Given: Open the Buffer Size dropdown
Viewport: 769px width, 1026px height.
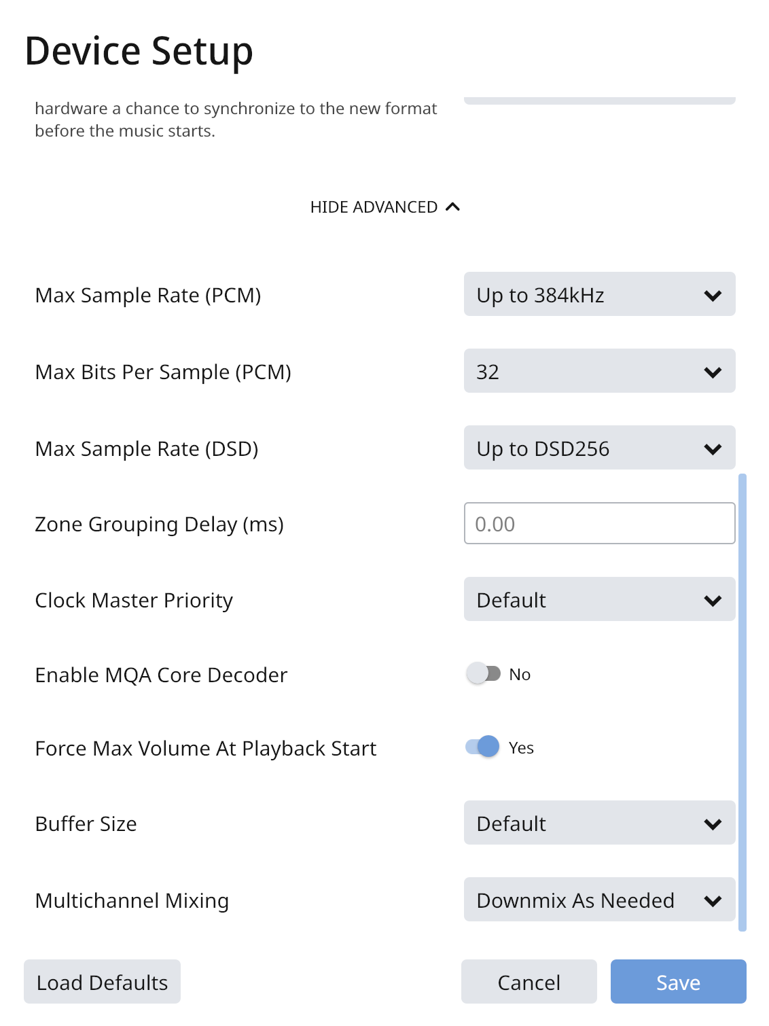Looking at the screenshot, I should pyautogui.click(x=599, y=823).
